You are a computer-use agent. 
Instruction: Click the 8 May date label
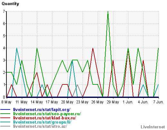click(6, 102)
